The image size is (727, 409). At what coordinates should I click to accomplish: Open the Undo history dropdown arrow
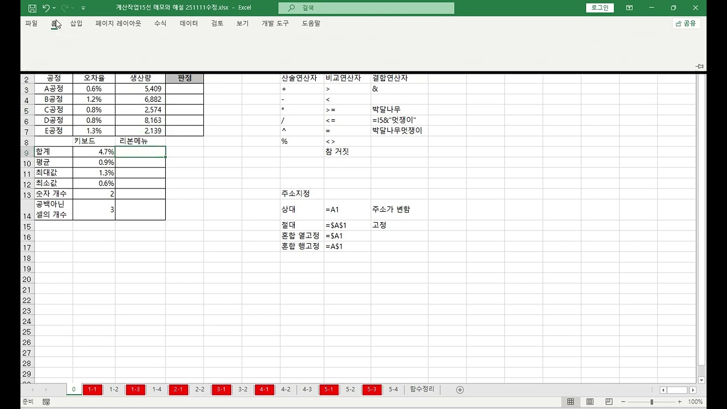[x=54, y=8]
